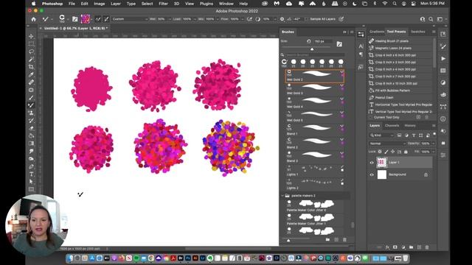Open the Filter menu
Viewport: 472px width, 265px height.
163,4
